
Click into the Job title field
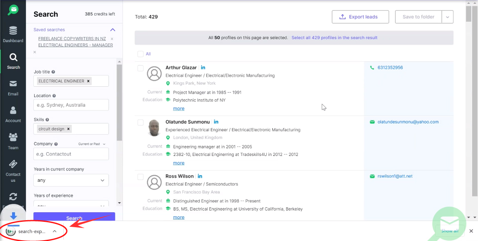click(x=71, y=81)
